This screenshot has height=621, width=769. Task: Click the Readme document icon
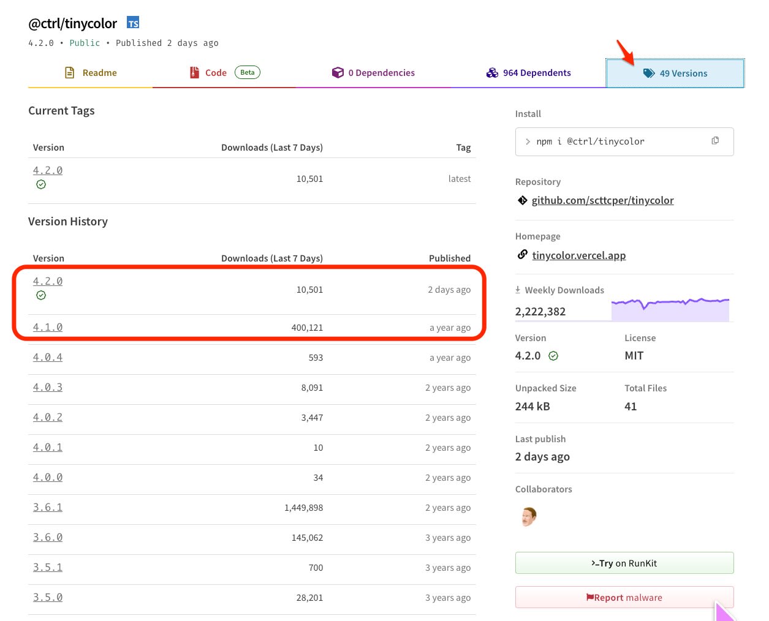(70, 72)
